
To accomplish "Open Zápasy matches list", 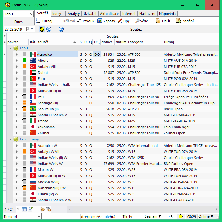I will coord(106,21).
